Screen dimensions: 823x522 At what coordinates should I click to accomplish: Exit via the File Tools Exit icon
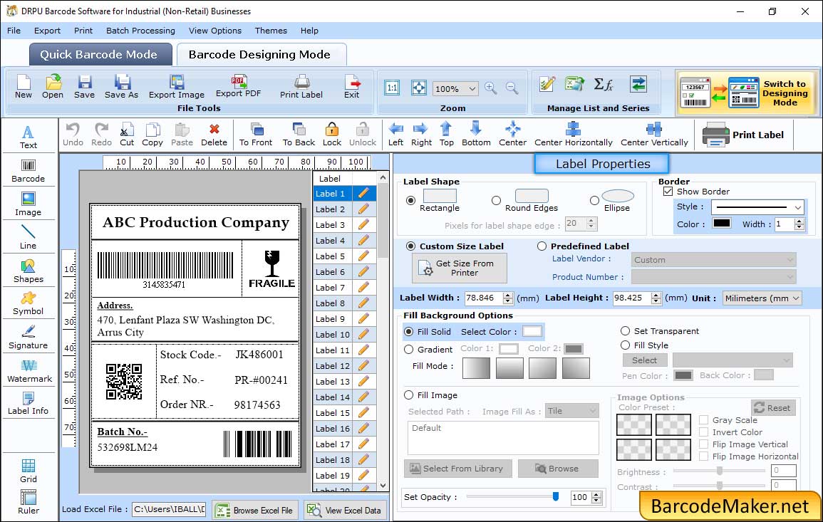coord(352,87)
